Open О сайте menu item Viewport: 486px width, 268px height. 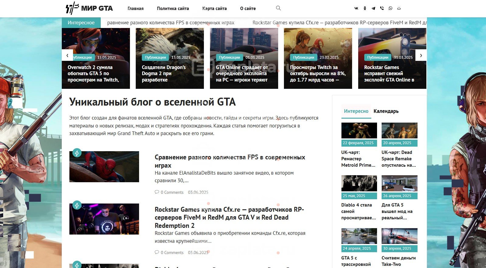pyautogui.click(x=248, y=9)
